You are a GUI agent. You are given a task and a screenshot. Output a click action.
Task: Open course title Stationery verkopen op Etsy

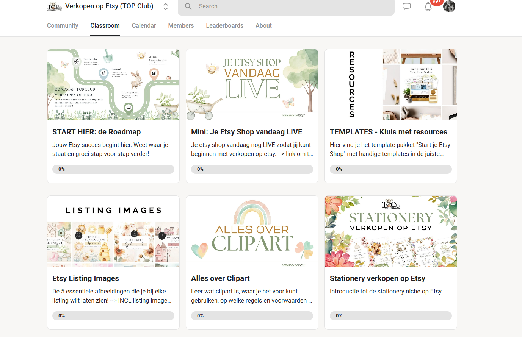pyautogui.click(x=378, y=278)
